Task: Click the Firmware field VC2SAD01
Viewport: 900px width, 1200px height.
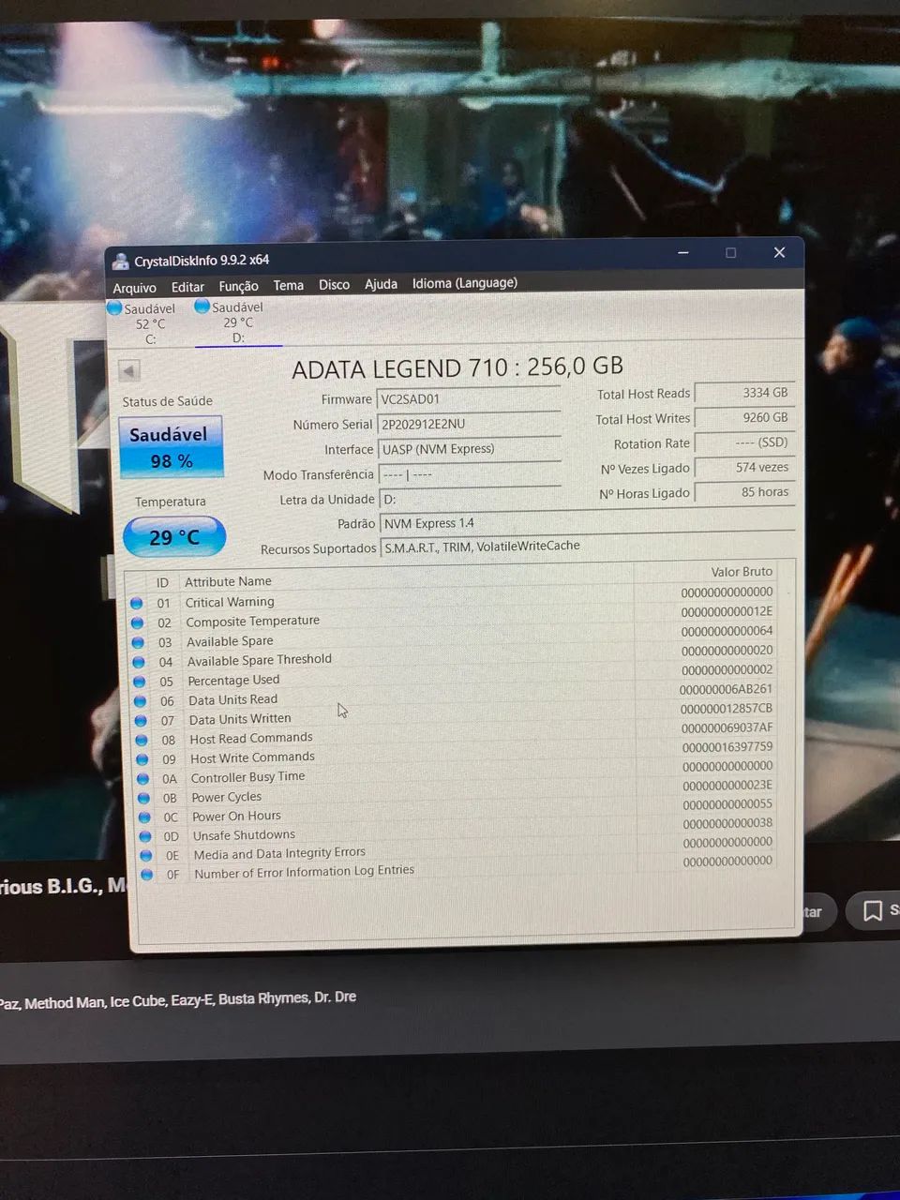Action: point(469,398)
